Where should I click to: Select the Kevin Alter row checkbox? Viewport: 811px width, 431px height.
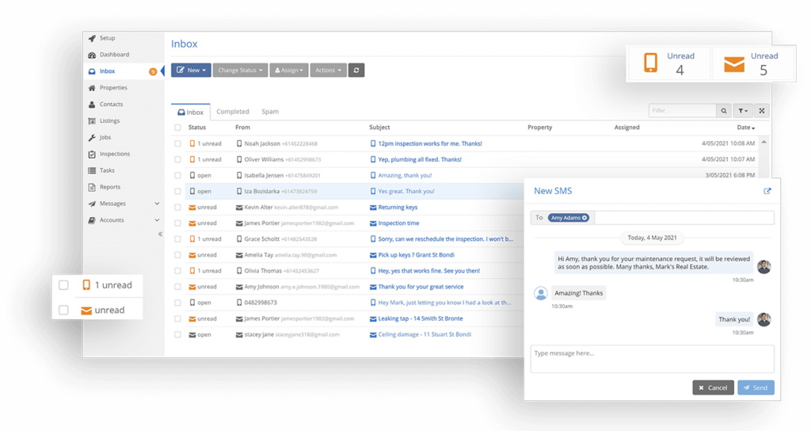coord(178,208)
